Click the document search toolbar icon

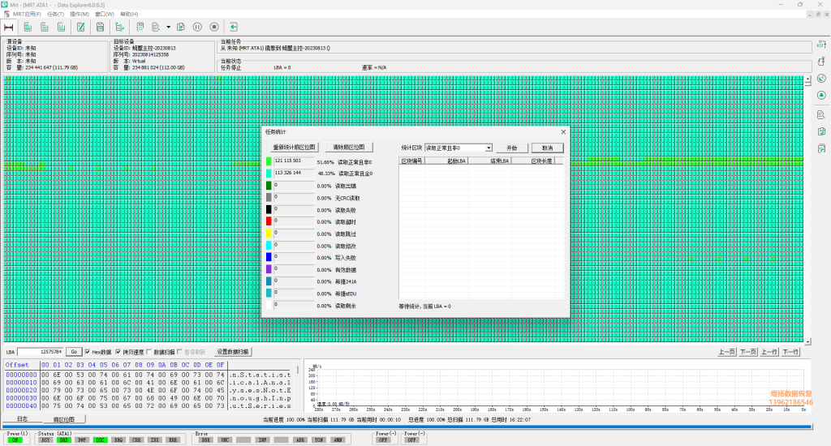click(156, 27)
